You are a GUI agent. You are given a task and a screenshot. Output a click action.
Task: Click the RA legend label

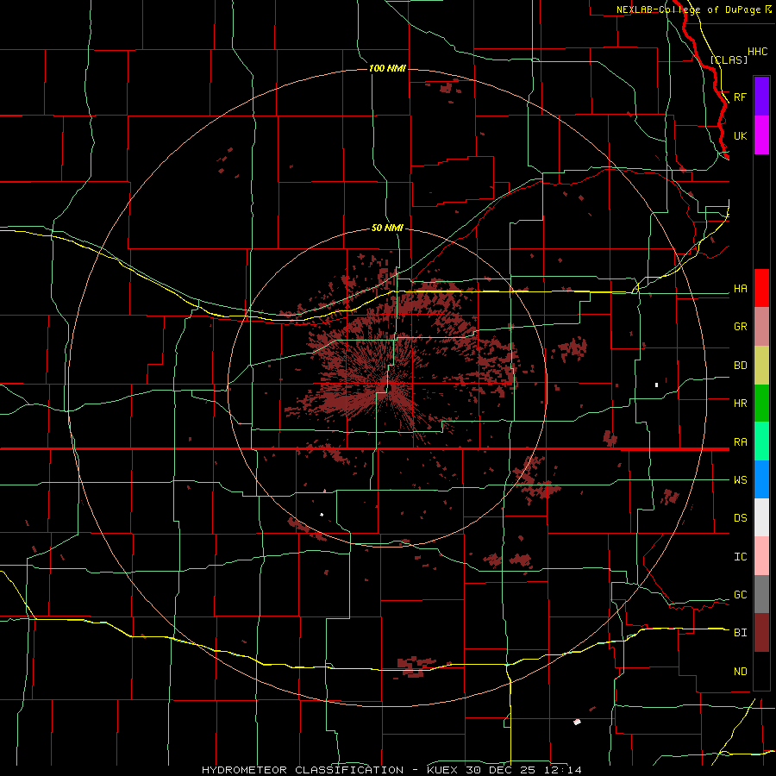[x=740, y=442]
